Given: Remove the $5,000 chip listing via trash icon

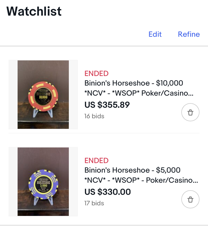Looking at the screenshot, I should click(190, 200).
